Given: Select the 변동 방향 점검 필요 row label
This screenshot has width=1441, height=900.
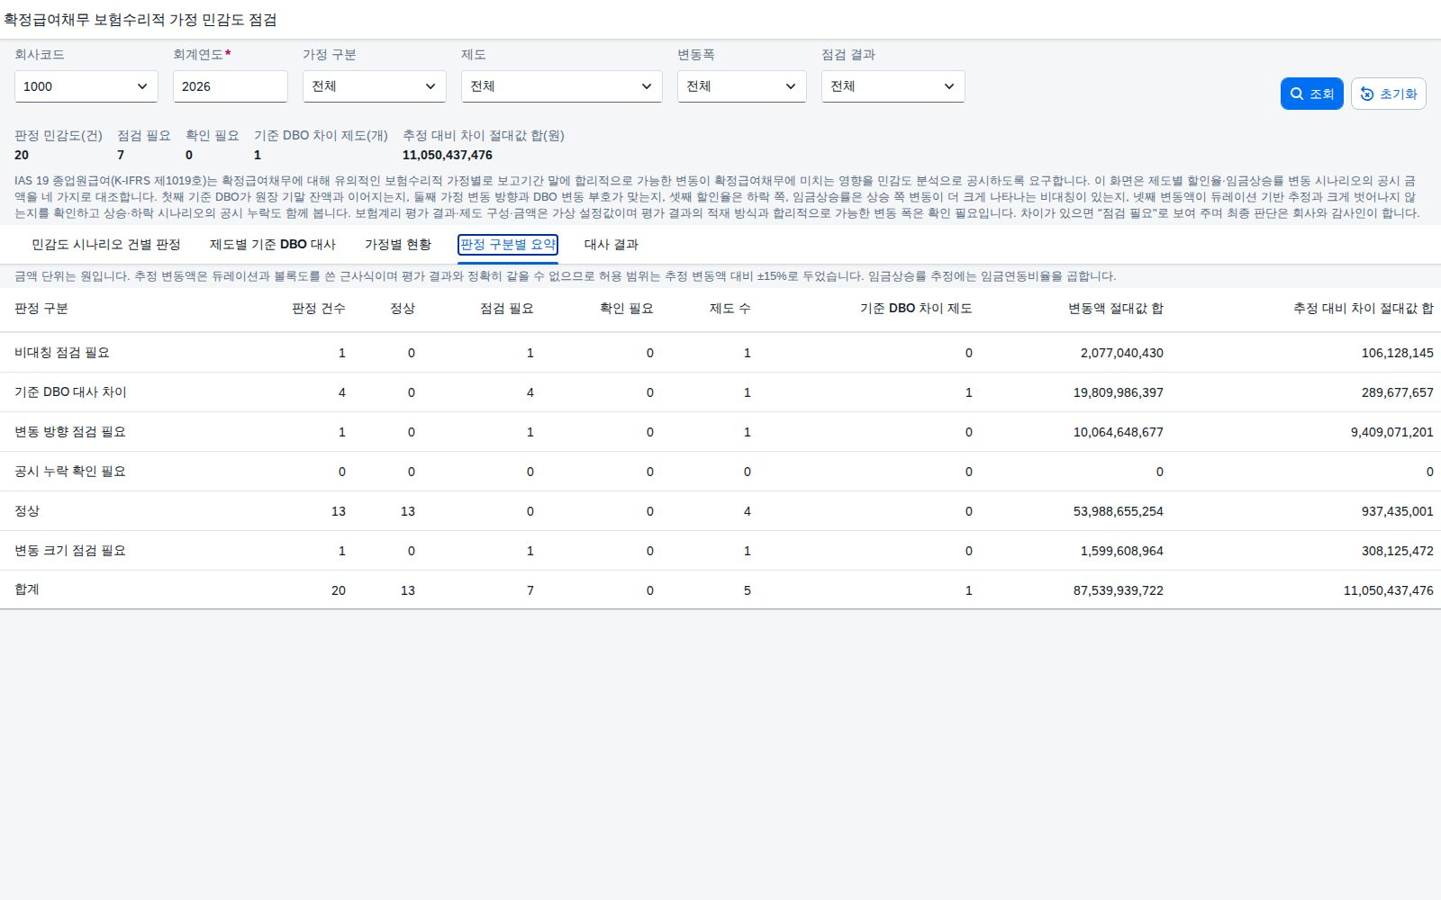Looking at the screenshot, I should pos(70,432).
